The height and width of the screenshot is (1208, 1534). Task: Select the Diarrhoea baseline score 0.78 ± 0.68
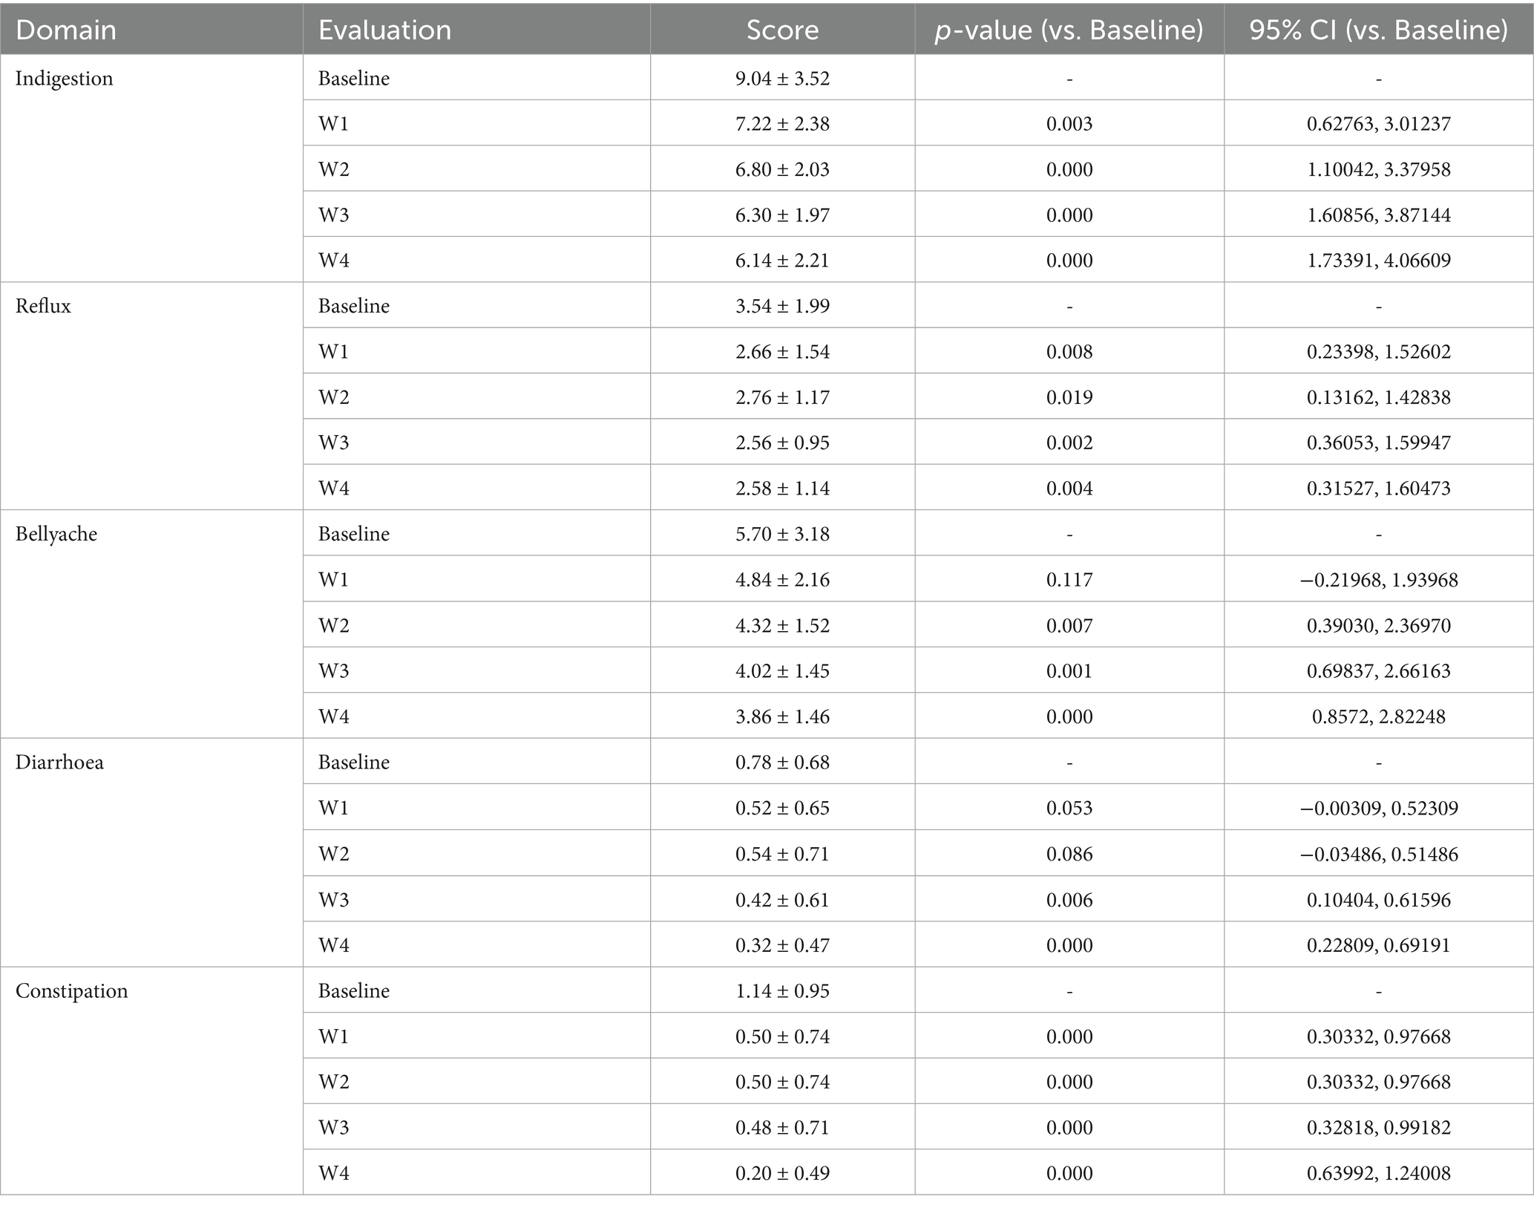782,763
